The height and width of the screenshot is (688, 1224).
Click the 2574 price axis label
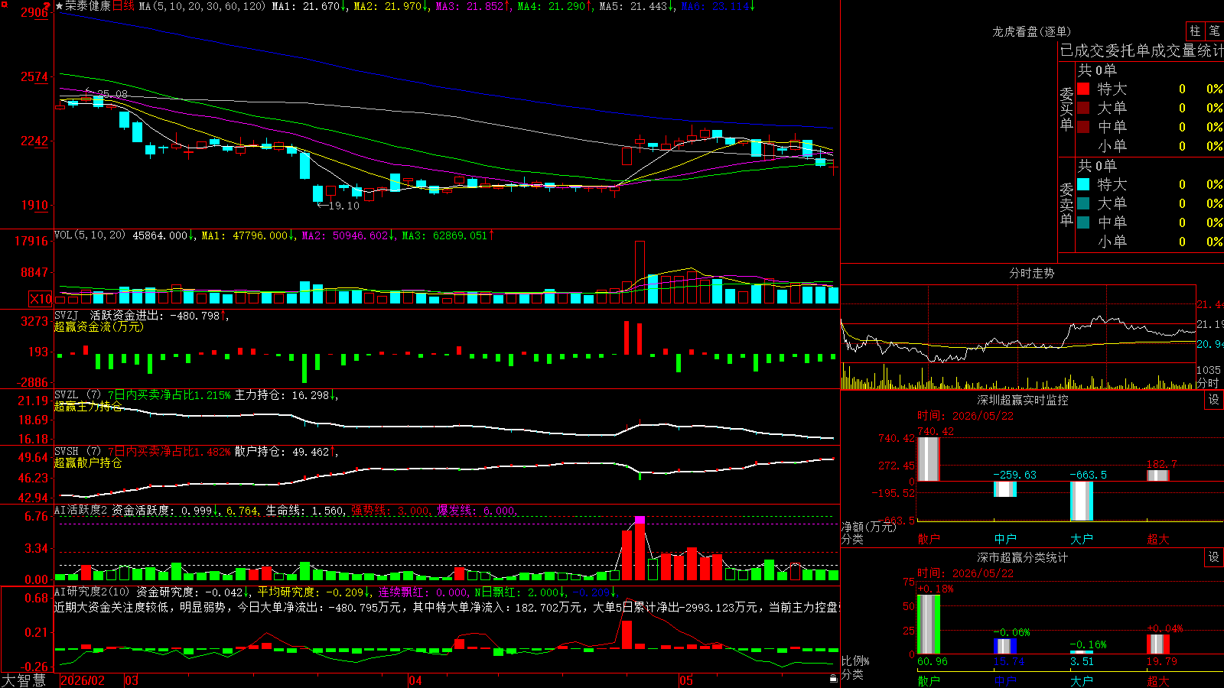click(34, 76)
